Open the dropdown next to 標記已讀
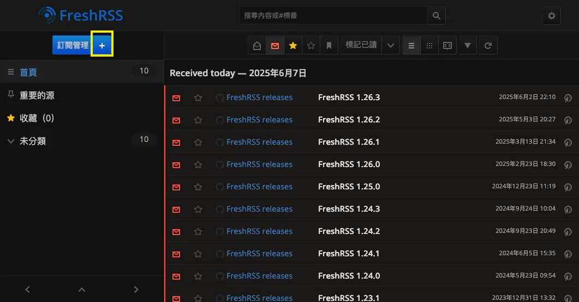 pos(390,45)
